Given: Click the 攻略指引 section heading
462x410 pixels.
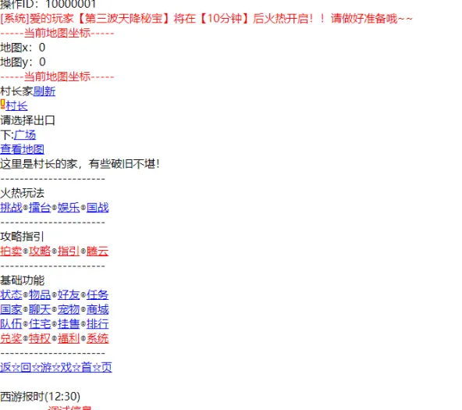Looking at the screenshot, I should pyautogui.click(x=22, y=237).
